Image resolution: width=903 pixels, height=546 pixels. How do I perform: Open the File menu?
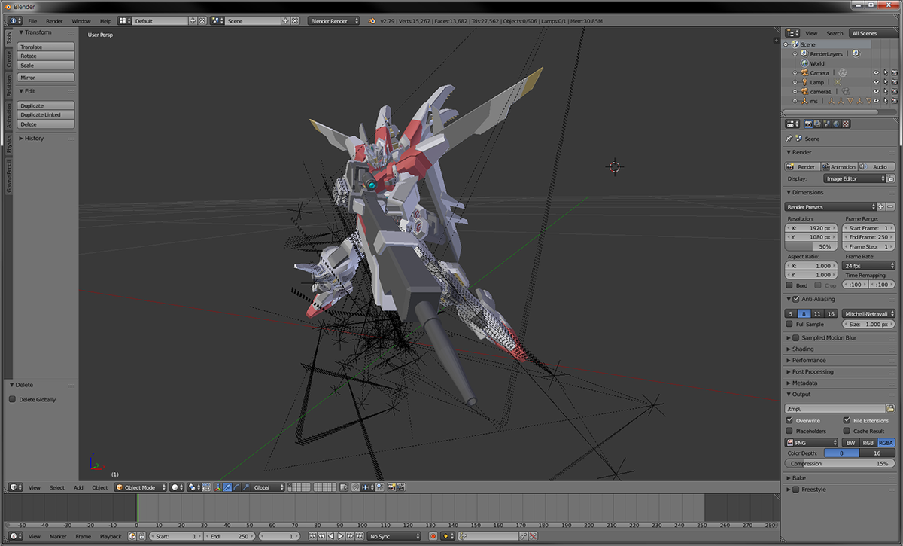(32, 21)
